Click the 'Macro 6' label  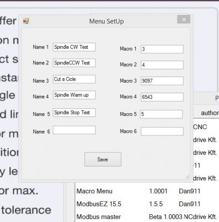point(128,132)
